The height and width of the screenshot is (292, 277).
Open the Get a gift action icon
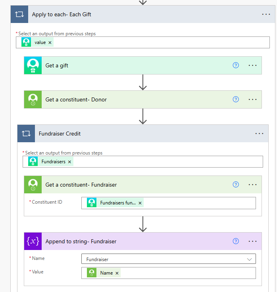click(x=33, y=65)
